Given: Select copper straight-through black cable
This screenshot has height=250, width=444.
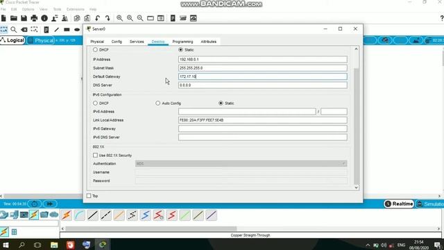Looking at the screenshot, I should point(92,215).
